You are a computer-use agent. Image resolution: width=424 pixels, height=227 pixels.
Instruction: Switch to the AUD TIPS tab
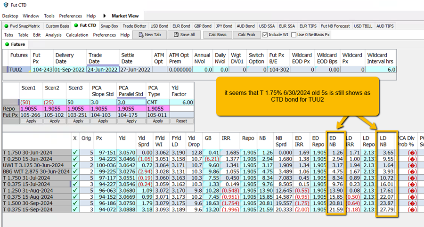(x=385, y=26)
